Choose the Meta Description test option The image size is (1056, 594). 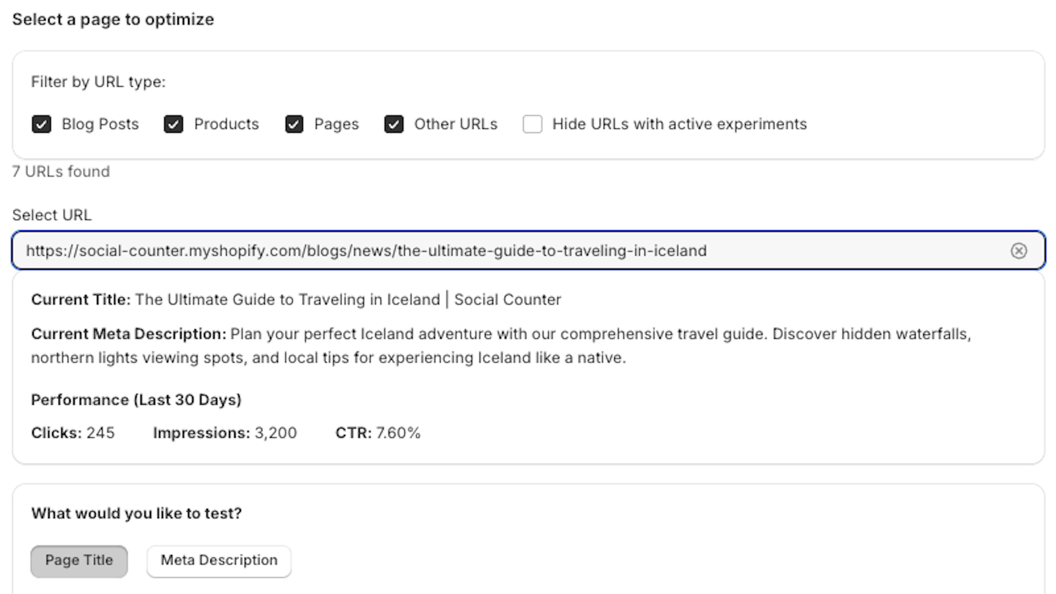pyautogui.click(x=219, y=561)
